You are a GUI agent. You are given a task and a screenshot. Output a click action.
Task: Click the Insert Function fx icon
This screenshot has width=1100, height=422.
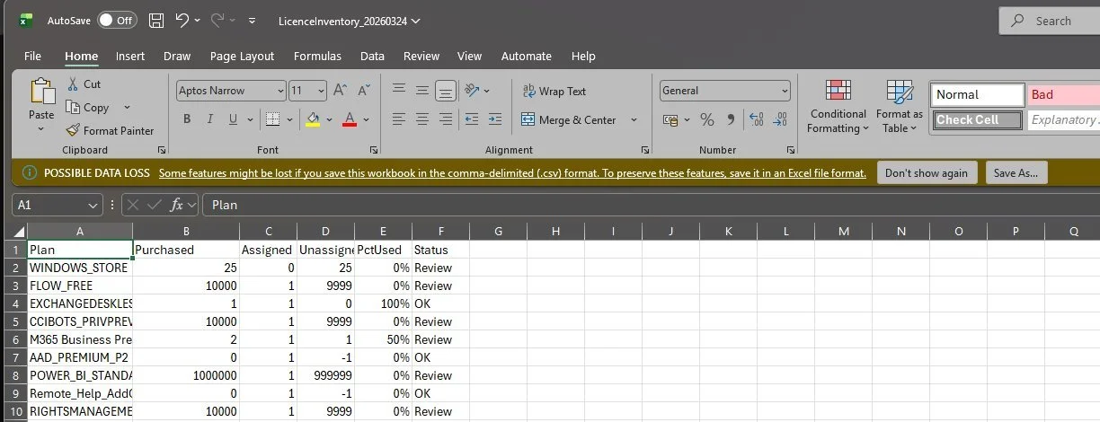tap(177, 205)
